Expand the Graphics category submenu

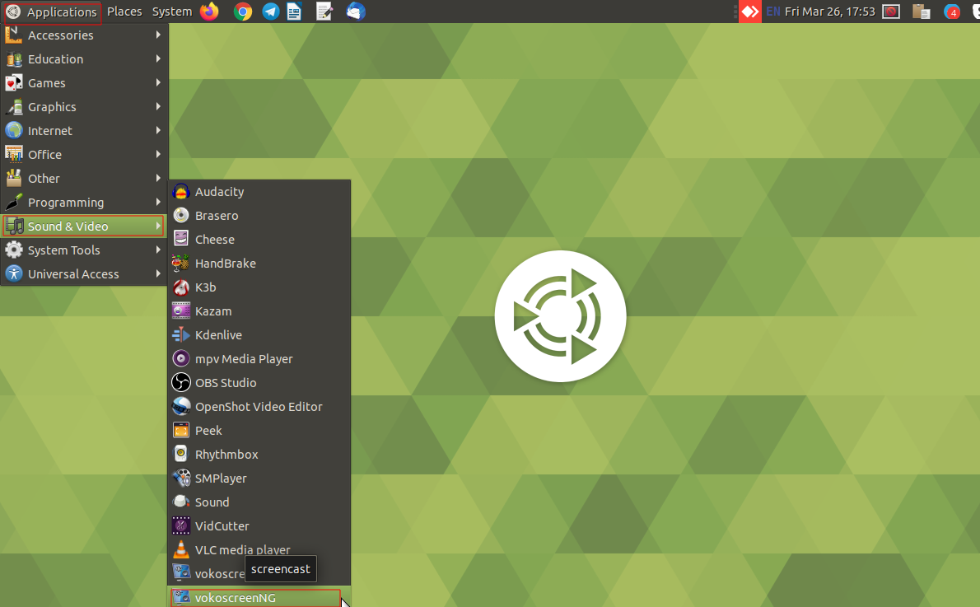coord(84,107)
